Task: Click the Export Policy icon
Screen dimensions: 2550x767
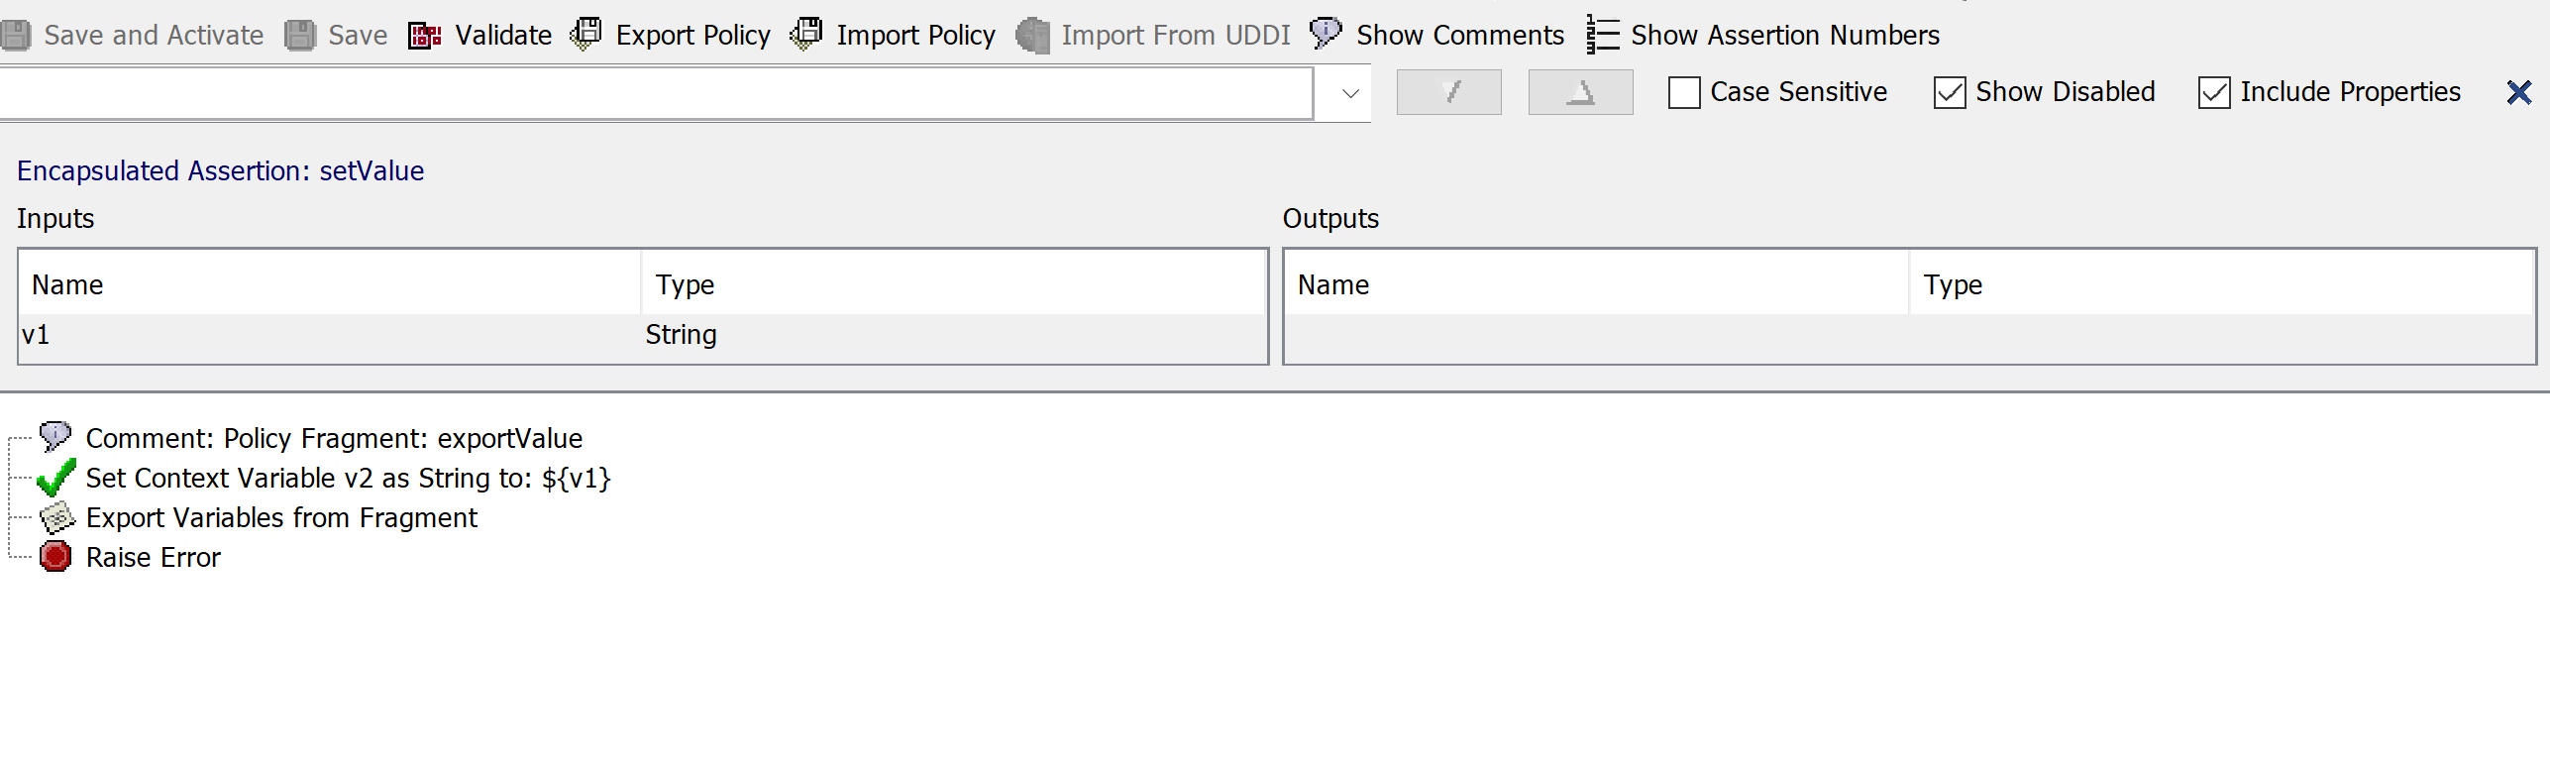Action: (x=585, y=35)
